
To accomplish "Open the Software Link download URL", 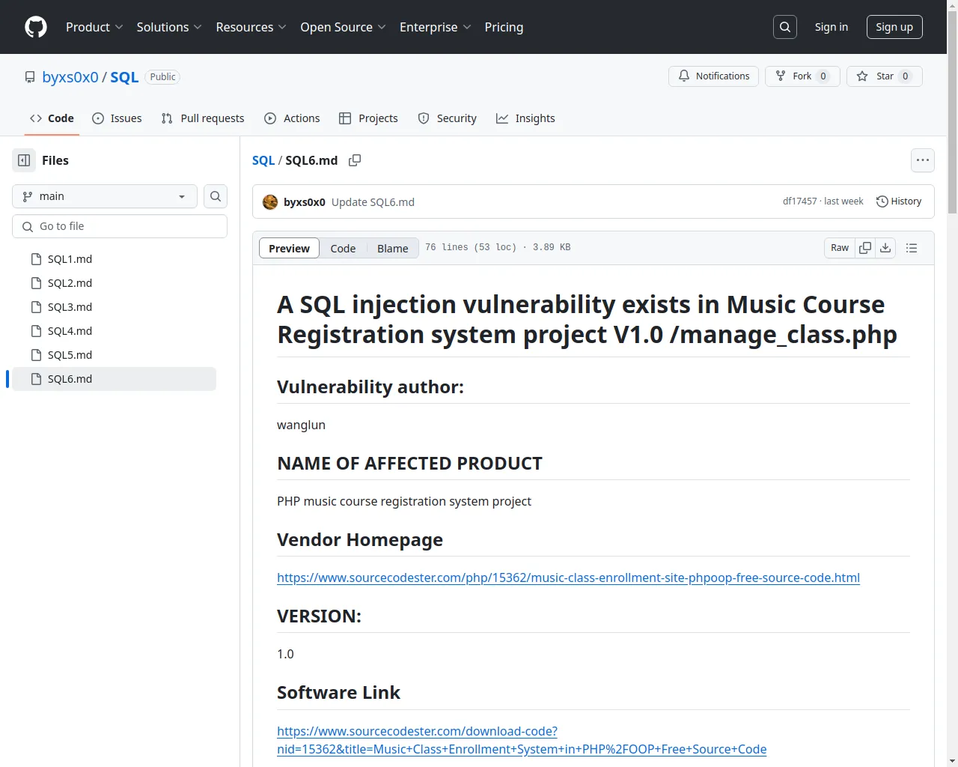I will tap(522, 740).
